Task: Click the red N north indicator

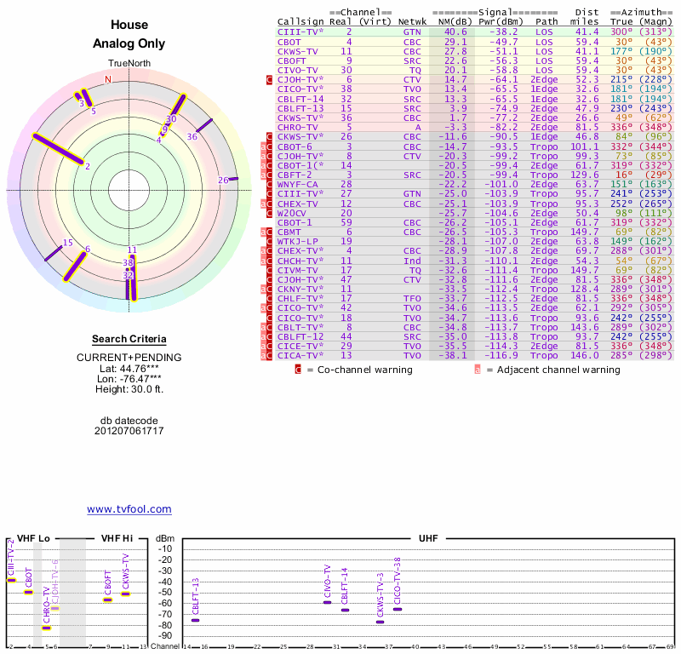Action: (108, 79)
